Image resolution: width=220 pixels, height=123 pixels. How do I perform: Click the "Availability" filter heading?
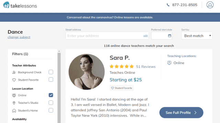pos(19,119)
